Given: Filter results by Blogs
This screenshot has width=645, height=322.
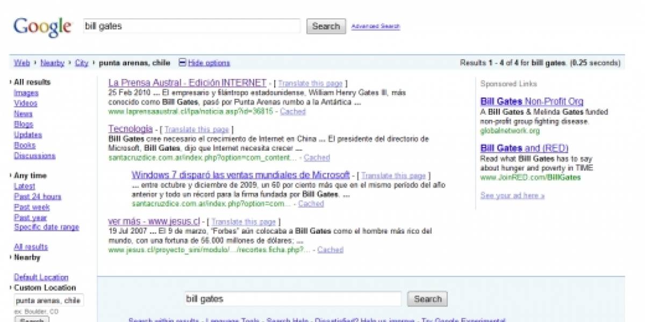Looking at the screenshot, I should [x=23, y=124].
